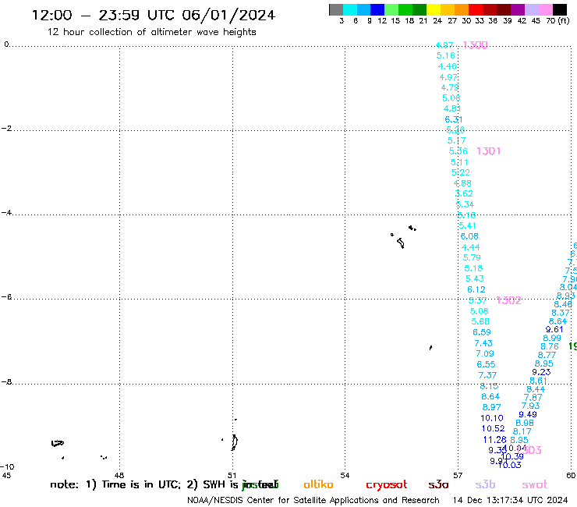Click the wave height value '5.68'
This screenshot has width=577, height=507.
480,321
